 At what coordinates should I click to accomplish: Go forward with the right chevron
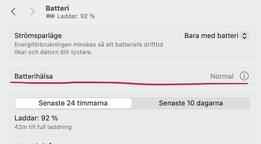[x=33, y=11]
